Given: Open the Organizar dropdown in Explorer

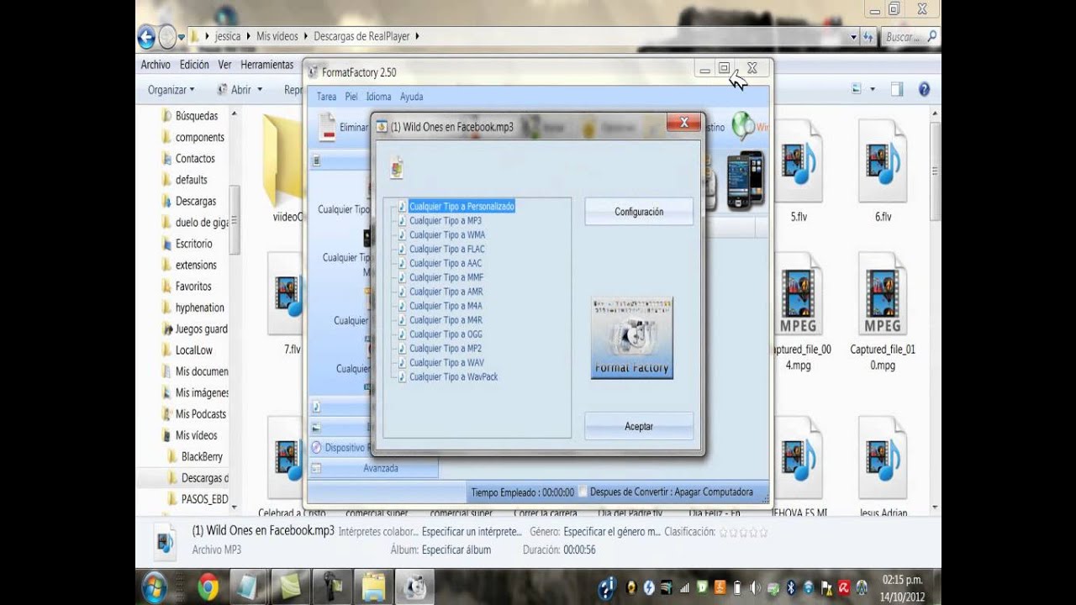Looking at the screenshot, I should pyautogui.click(x=171, y=89).
